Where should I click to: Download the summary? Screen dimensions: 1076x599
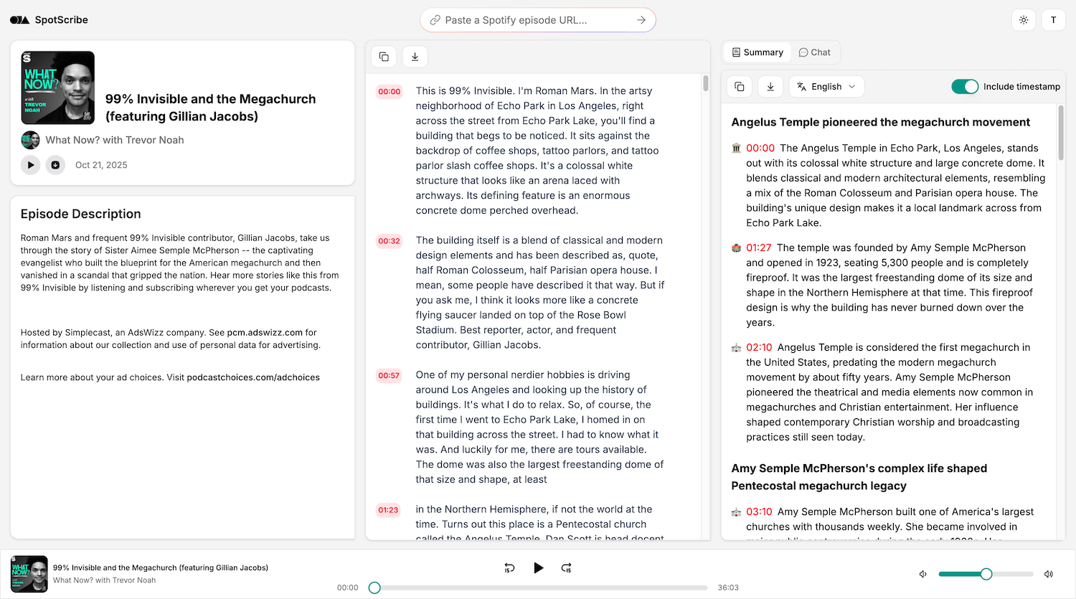point(770,86)
